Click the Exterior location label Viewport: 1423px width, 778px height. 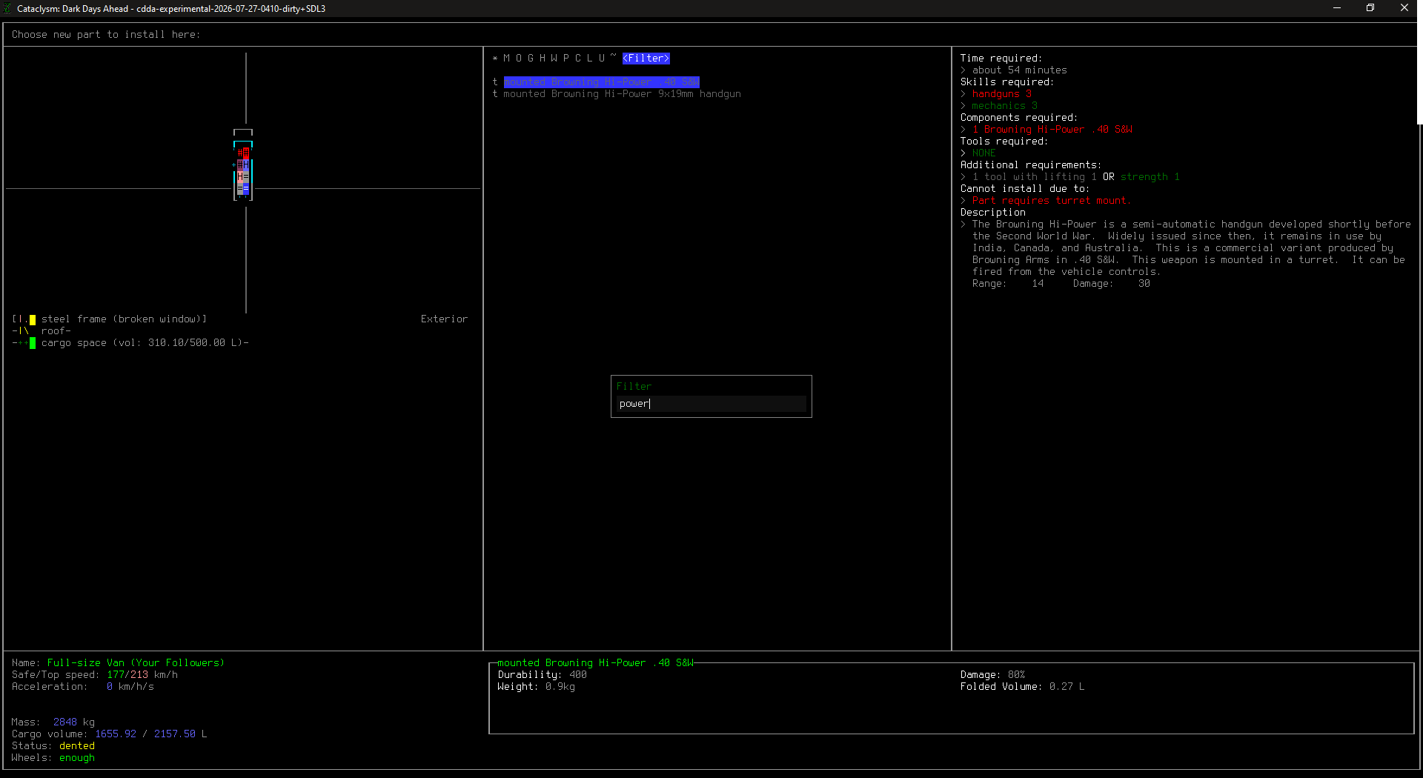[x=445, y=319]
